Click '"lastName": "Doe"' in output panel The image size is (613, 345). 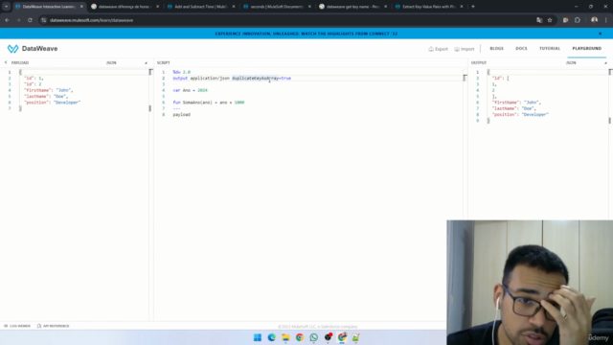(x=513, y=108)
